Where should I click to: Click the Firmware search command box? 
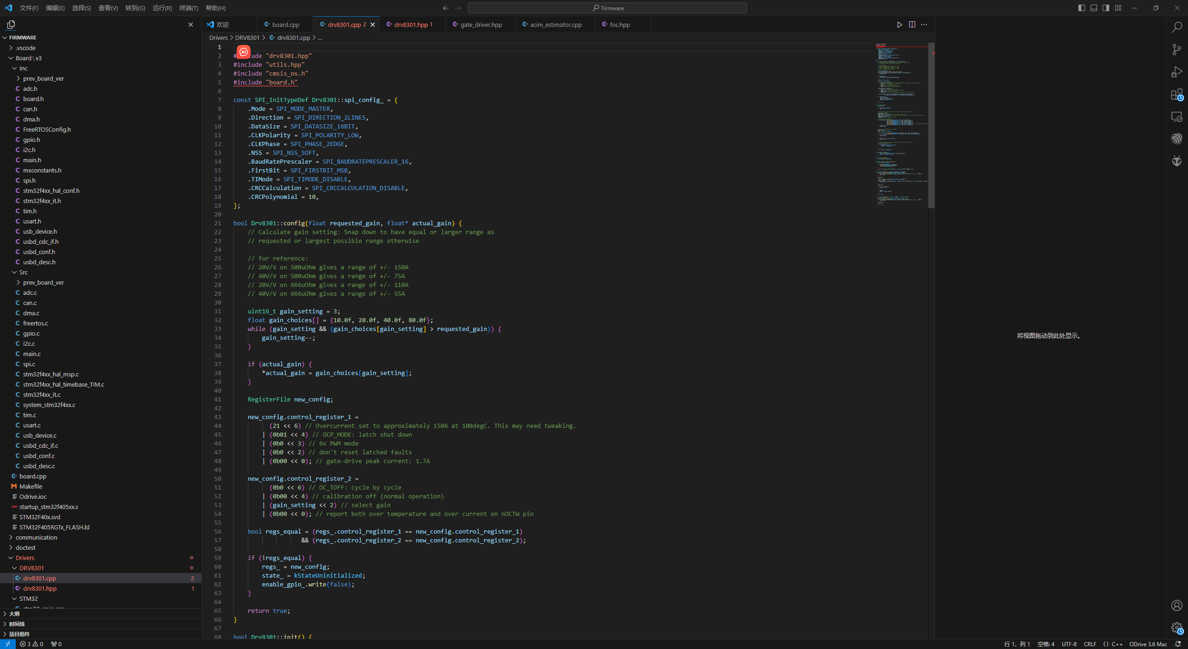[607, 8]
